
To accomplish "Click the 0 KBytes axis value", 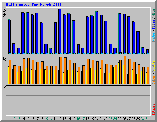I will pyautogui.click(x=5, y=87).
